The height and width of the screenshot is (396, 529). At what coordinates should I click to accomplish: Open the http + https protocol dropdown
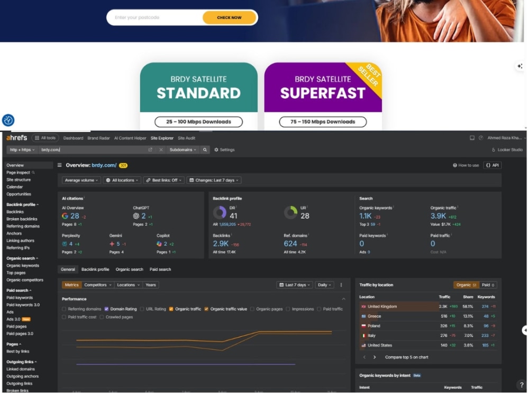tap(22, 150)
